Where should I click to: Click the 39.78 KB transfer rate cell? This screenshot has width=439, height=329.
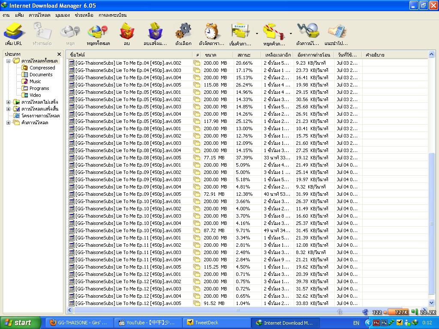point(312,281)
